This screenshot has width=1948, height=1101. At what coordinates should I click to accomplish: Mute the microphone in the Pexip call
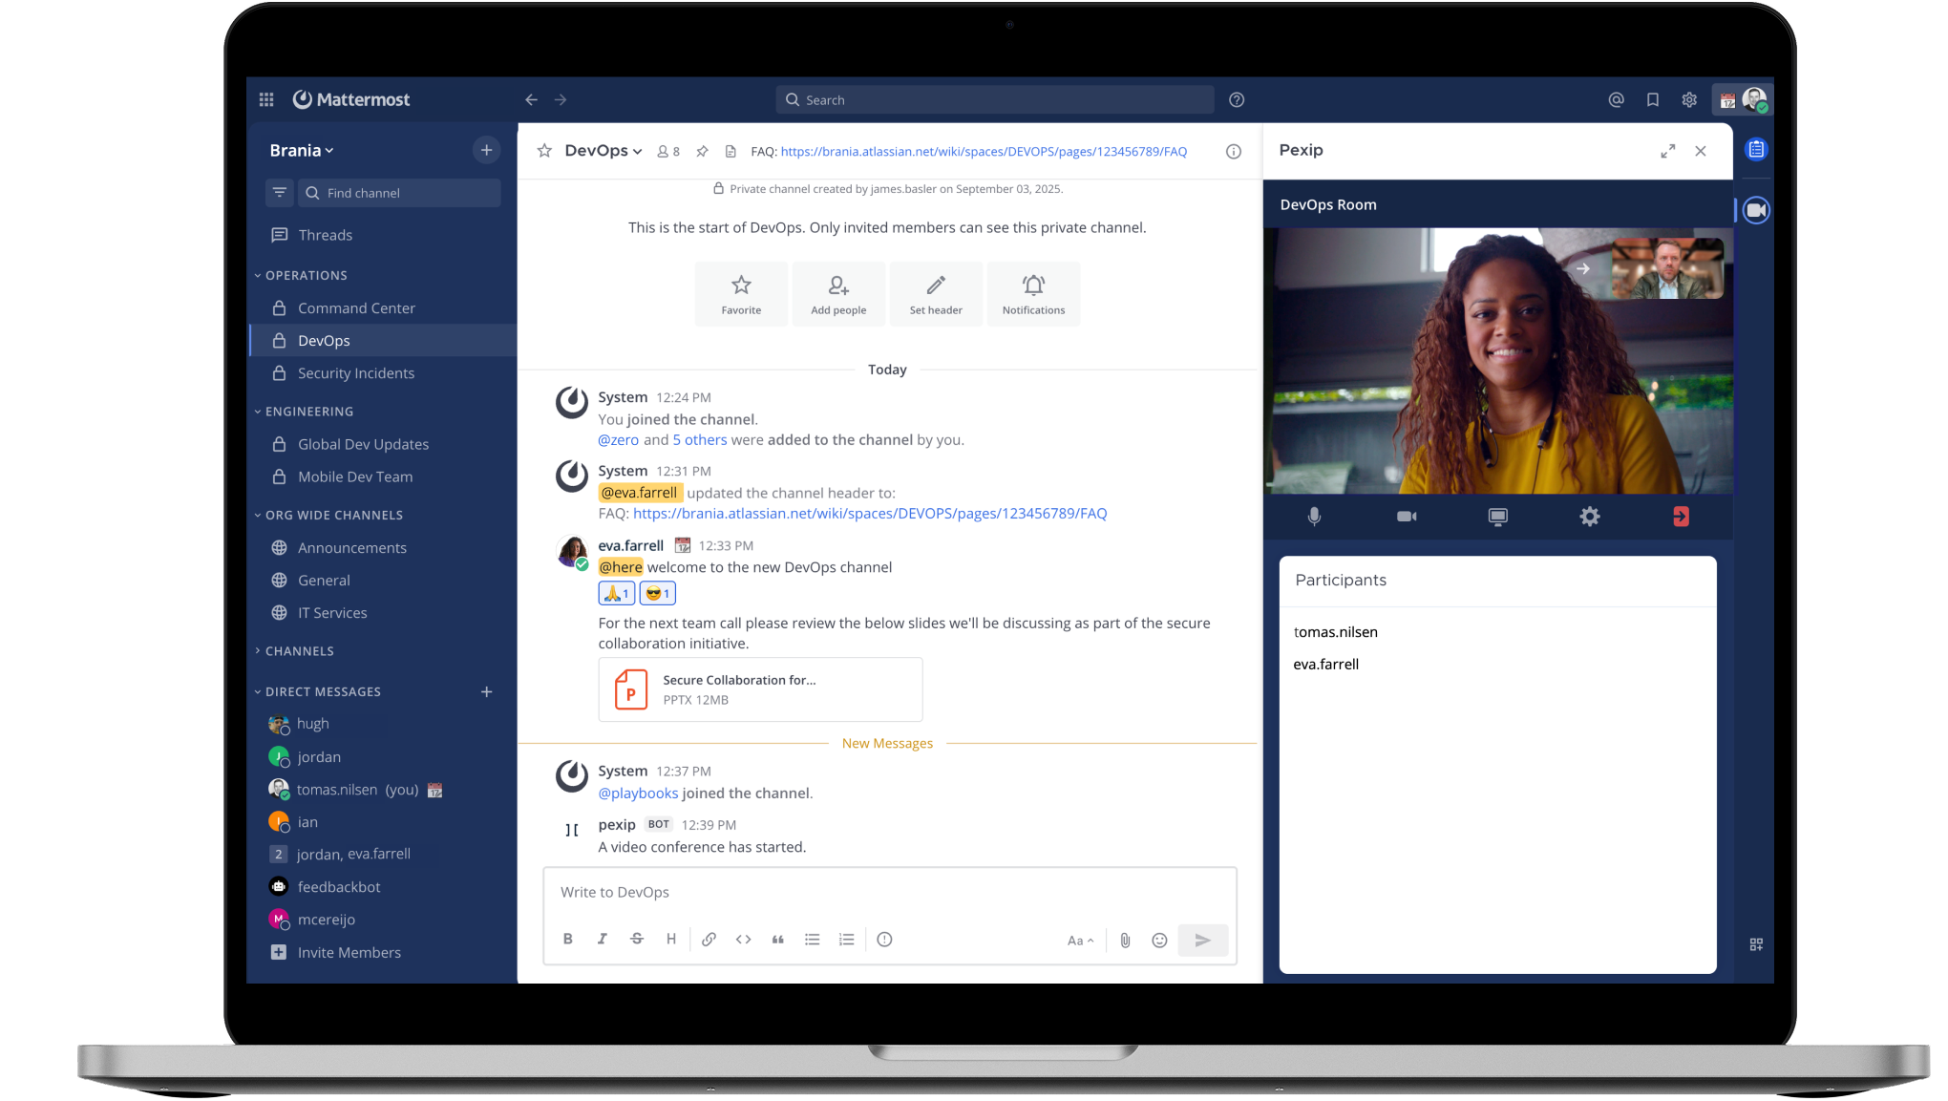pyautogui.click(x=1315, y=517)
